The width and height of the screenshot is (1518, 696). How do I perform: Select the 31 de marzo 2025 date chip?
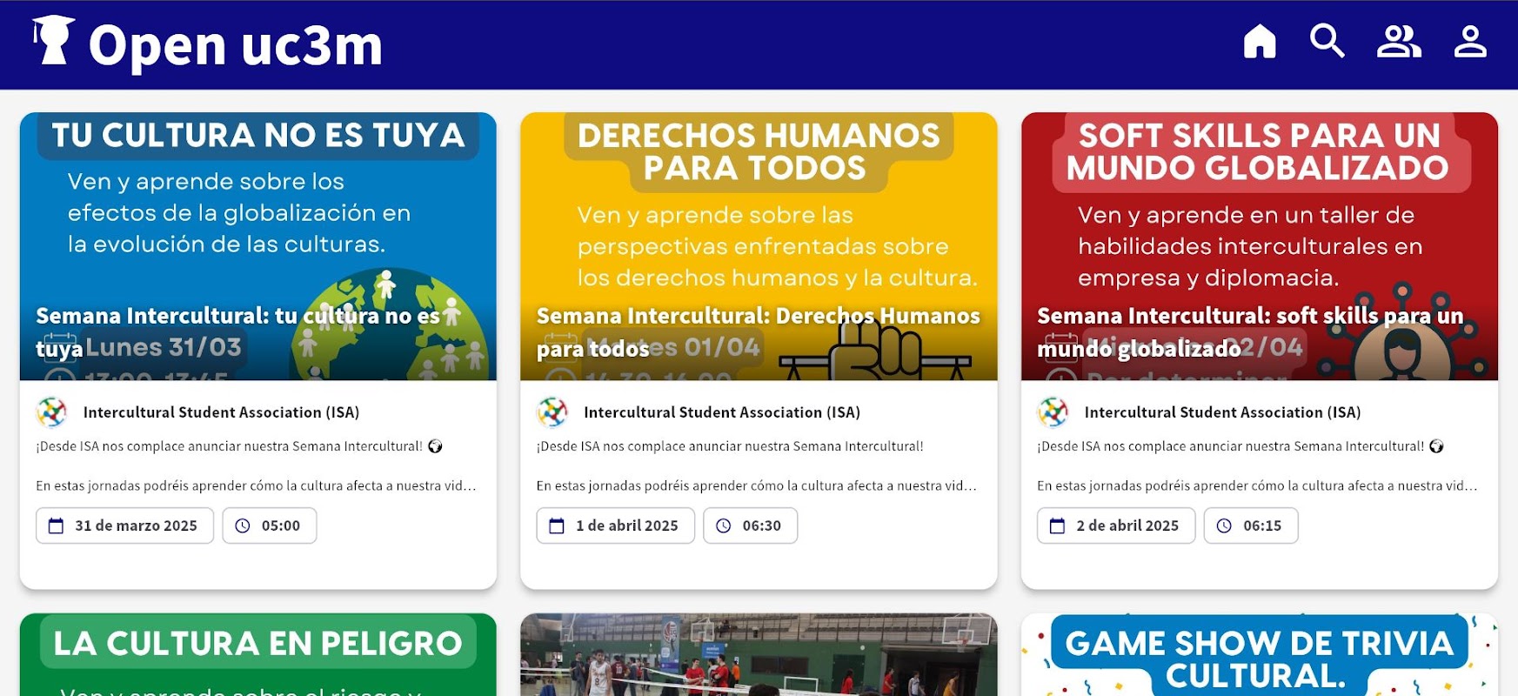click(x=124, y=525)
